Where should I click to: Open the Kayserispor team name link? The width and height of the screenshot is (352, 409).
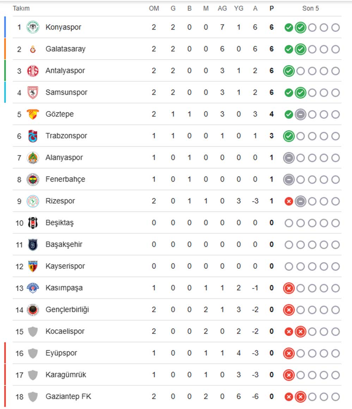coord(65,266)
